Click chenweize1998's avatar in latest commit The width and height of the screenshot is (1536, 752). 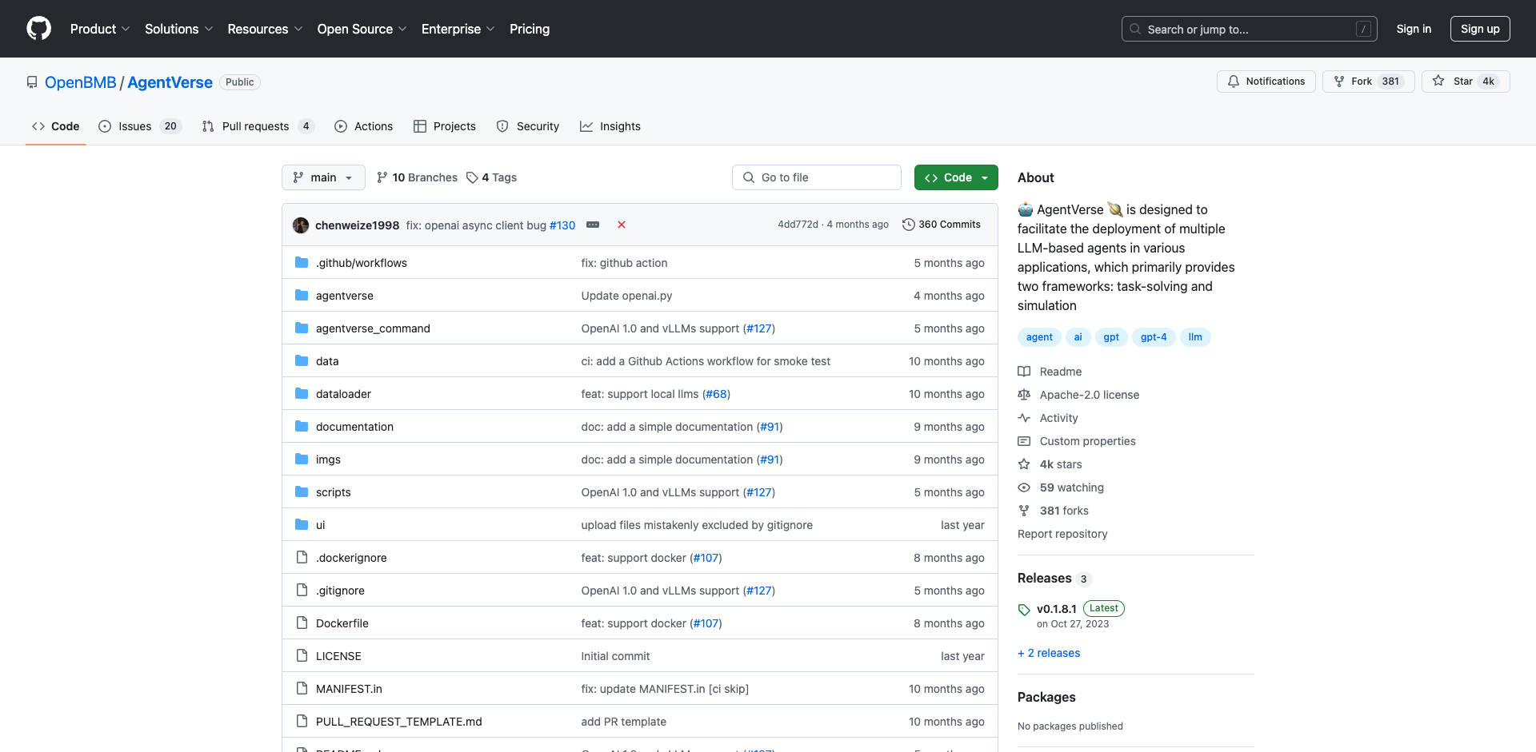301,225
